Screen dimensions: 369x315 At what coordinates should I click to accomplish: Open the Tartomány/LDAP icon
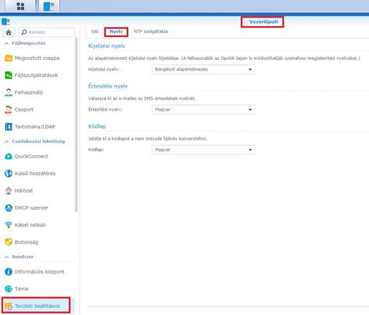click(8, 127)
